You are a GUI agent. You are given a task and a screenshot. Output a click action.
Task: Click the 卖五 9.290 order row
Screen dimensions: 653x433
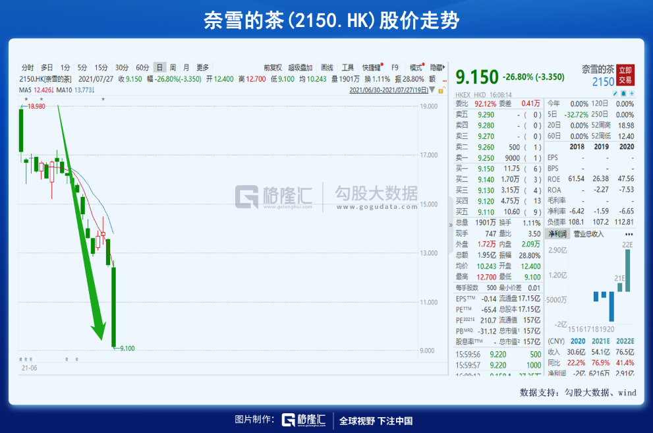[498, 115]
